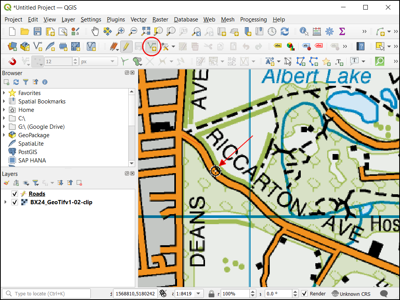Viewport: 400px width, 300px height.
Task: Click the Add Line Feature tool
Action: 152,47
